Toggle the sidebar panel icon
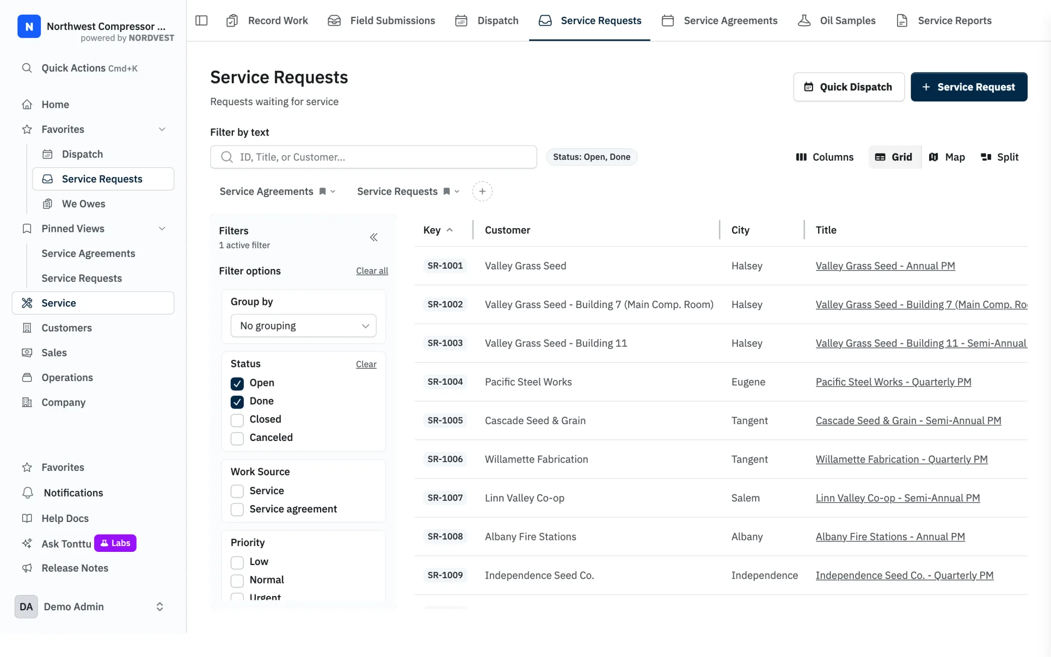The width and height of the screenshot is (1051, 657). tap(201, 20)
